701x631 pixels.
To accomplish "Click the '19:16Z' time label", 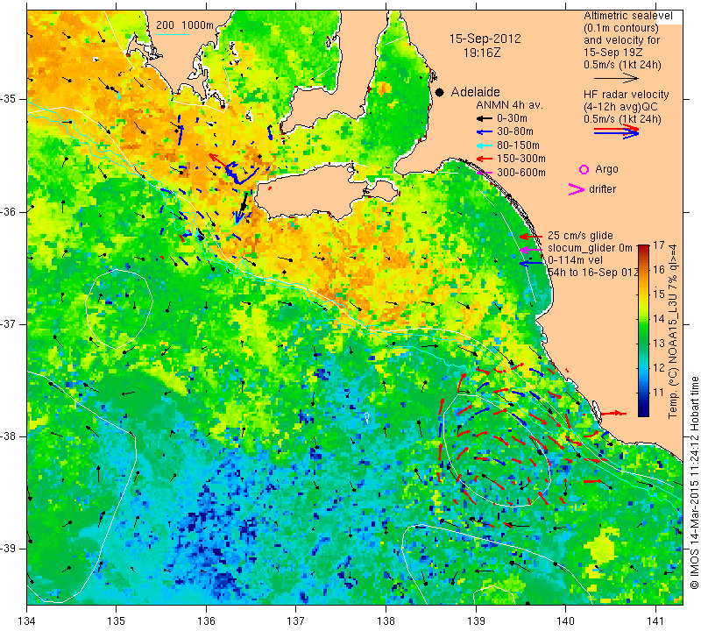I will coord(481,53).
